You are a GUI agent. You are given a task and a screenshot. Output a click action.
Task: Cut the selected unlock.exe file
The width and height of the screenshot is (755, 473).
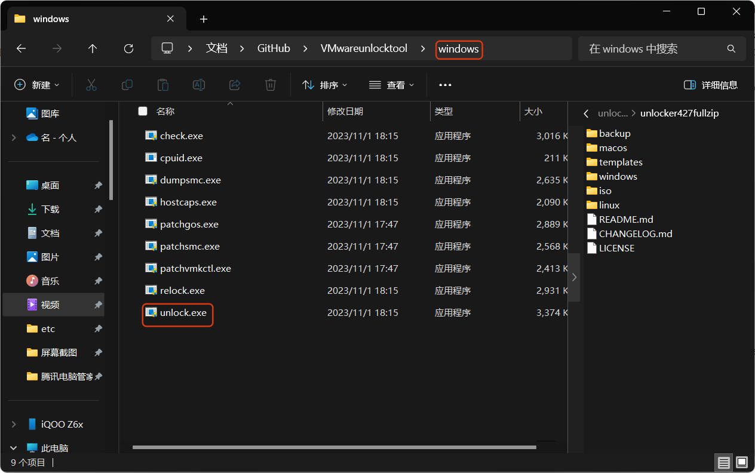point(91,85)
